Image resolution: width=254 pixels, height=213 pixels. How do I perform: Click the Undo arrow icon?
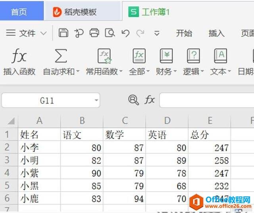click(125, 33)
